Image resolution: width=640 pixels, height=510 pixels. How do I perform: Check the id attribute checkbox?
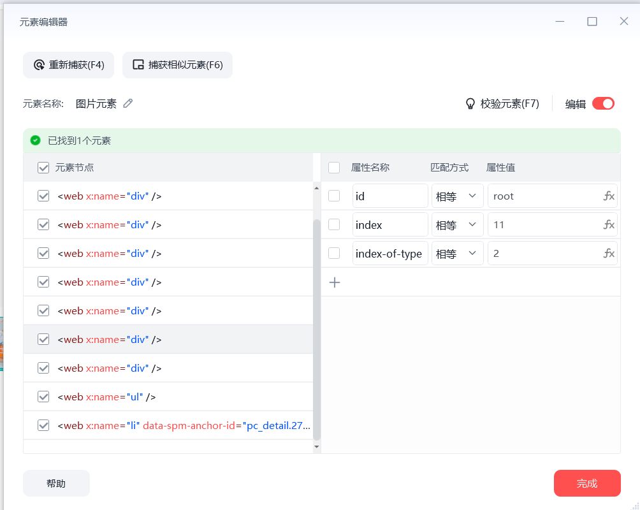[334, 196]
